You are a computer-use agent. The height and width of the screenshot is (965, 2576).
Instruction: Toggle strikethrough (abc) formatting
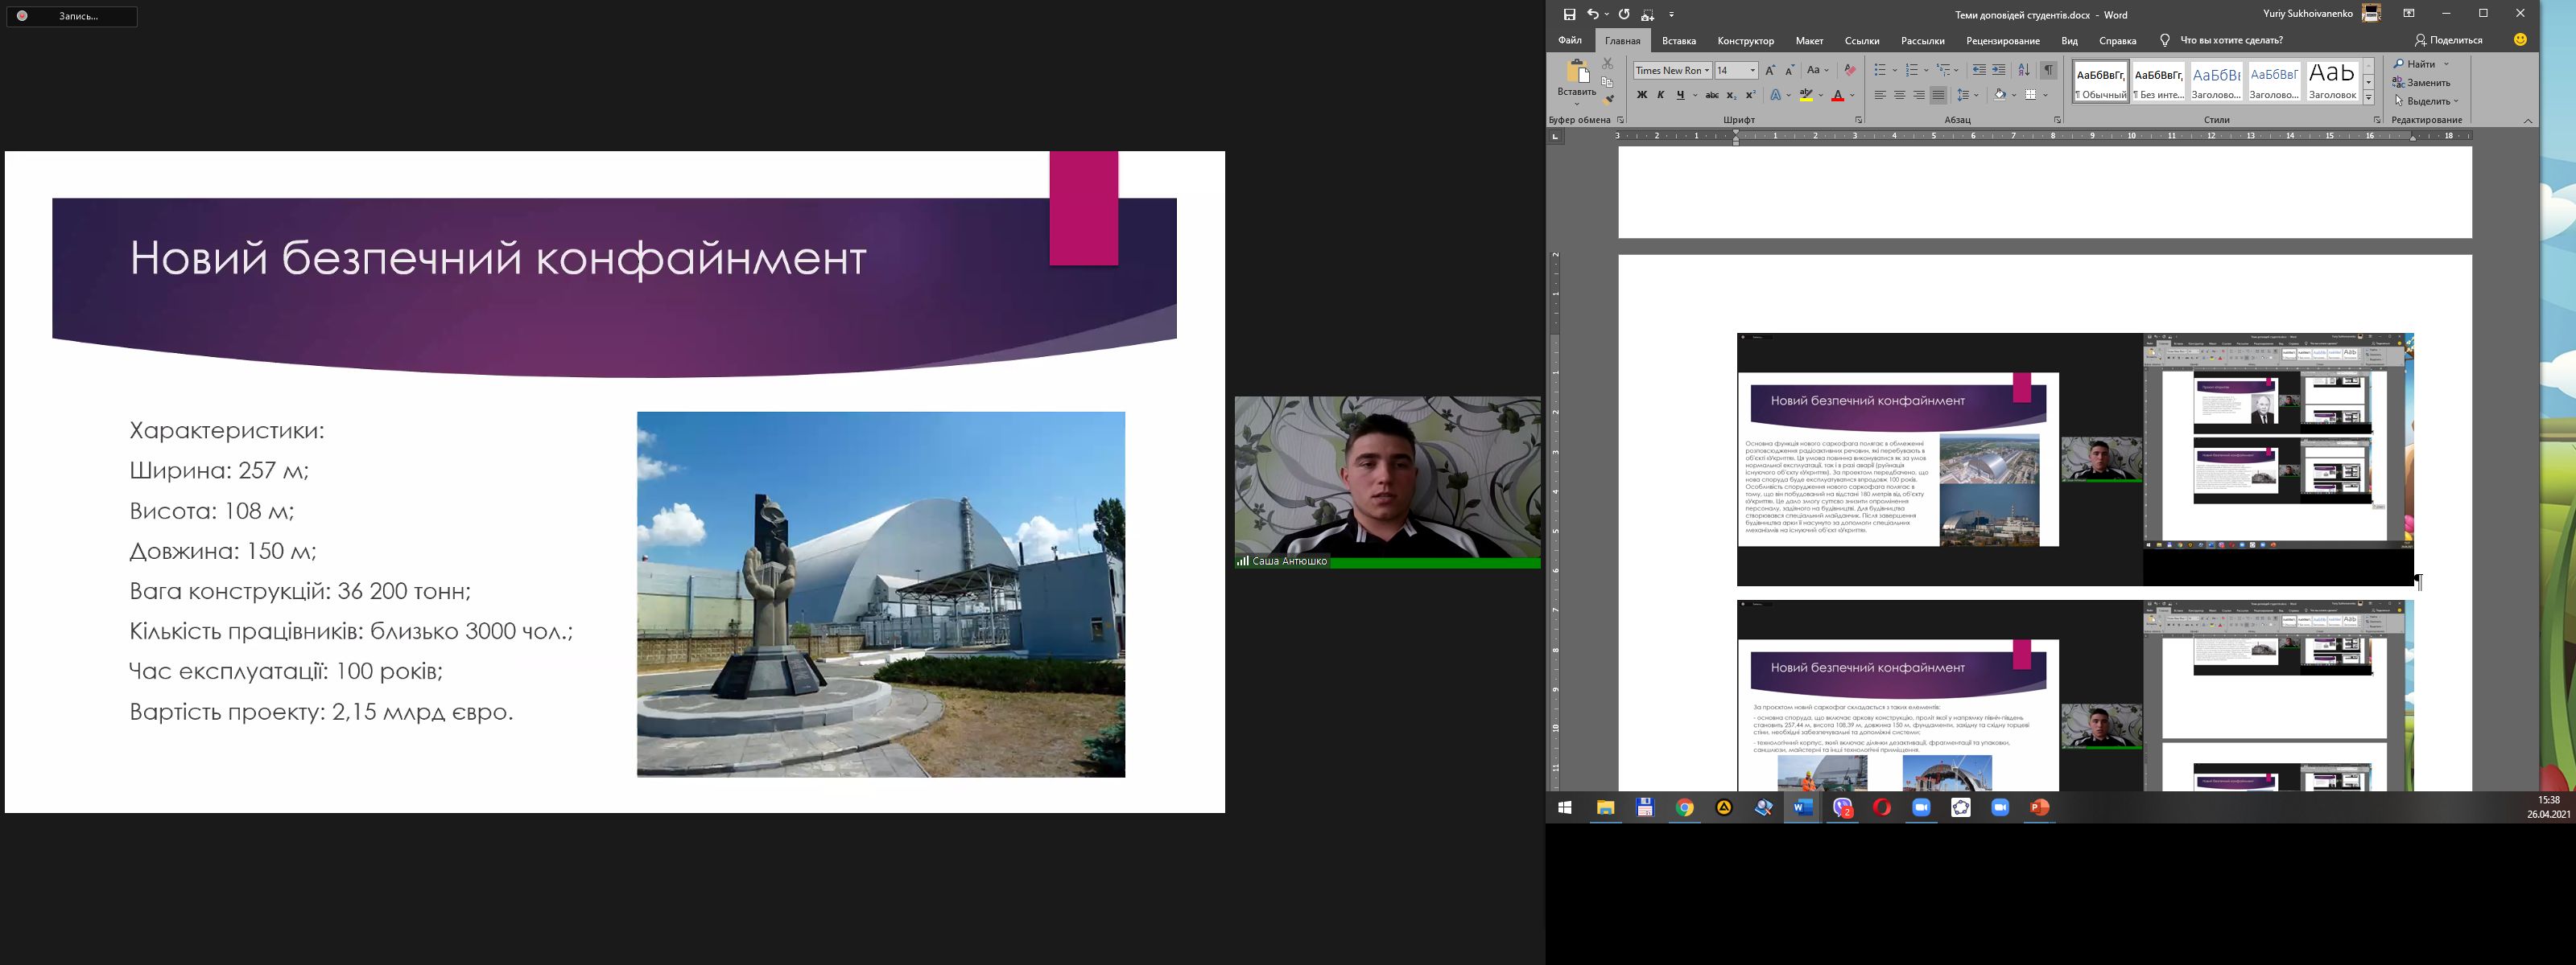tap(1712, 95)
